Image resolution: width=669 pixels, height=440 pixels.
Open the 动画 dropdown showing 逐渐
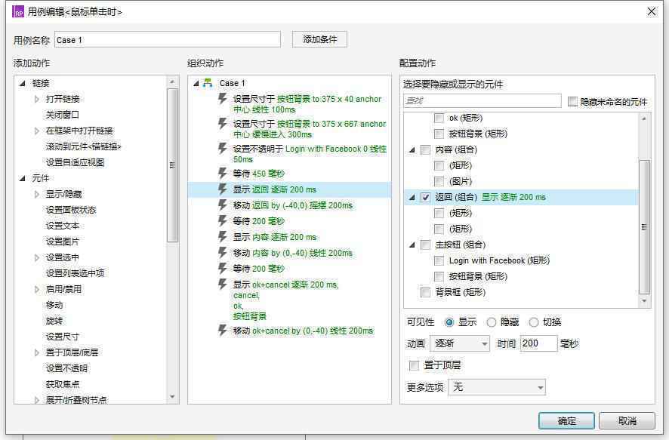(x=460, y=343)
